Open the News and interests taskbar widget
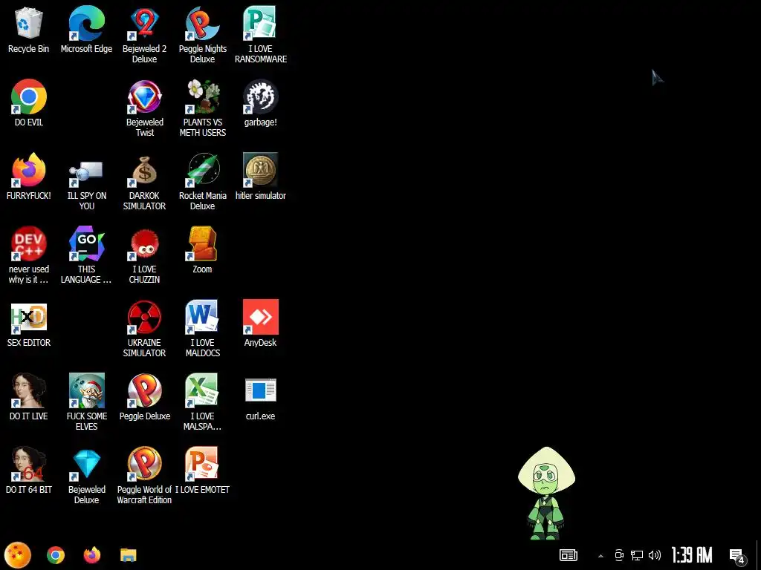 569,555
